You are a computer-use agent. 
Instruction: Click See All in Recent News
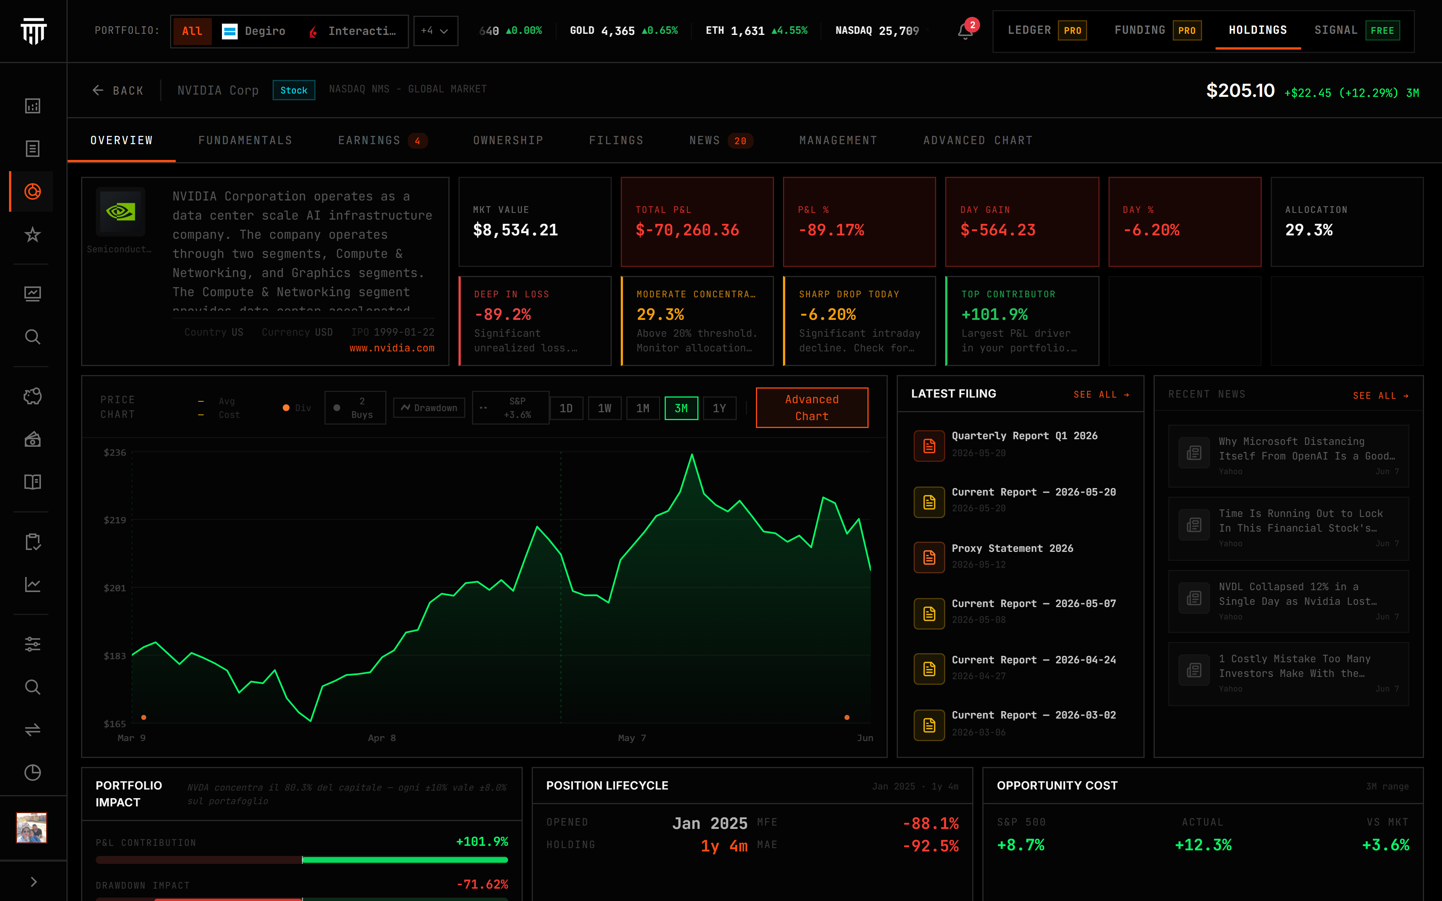click(x=1381, y=396)
